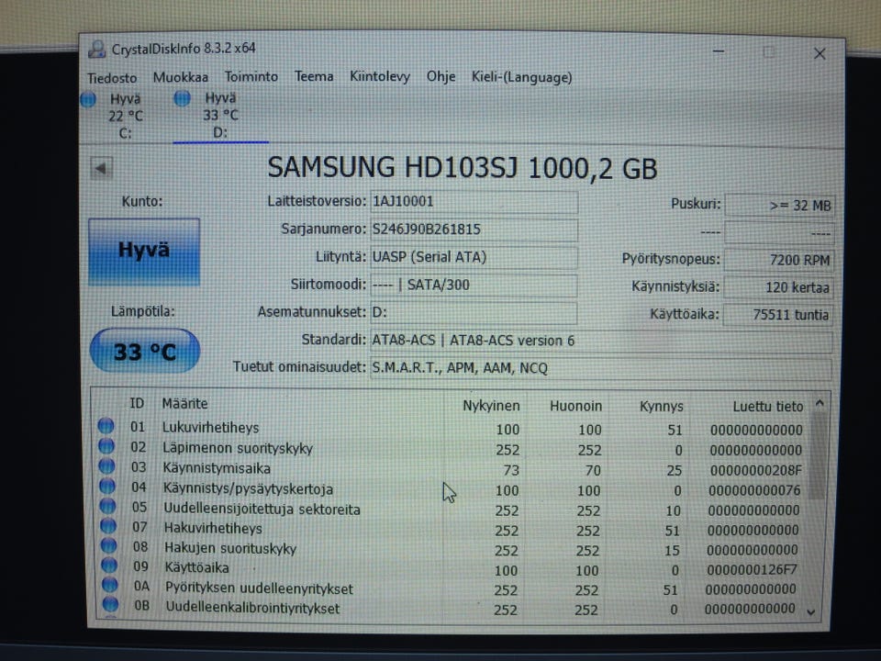
Task: Click the ID column header
Action: pos(137,404)
